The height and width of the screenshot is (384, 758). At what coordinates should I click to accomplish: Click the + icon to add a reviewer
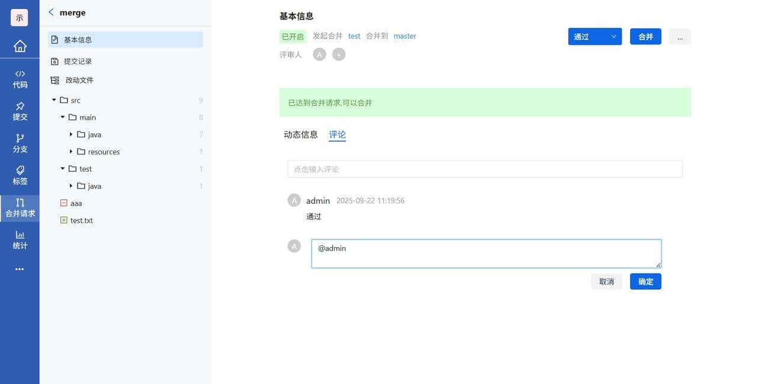[x=339, y=54]
